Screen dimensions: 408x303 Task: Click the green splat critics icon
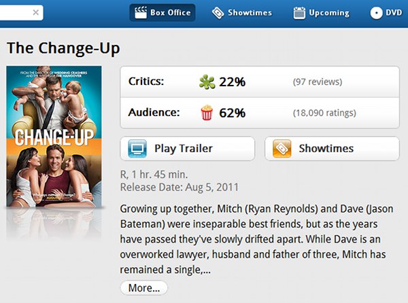[207, 82]
